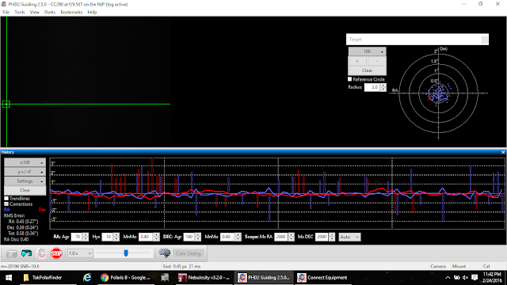The width and height of the screenshot is (507, 285).
Task: Open the Darks menu
Action: point(50,13)
